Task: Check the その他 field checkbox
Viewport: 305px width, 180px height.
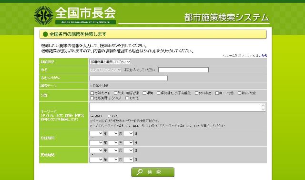Action: [127, 98]
